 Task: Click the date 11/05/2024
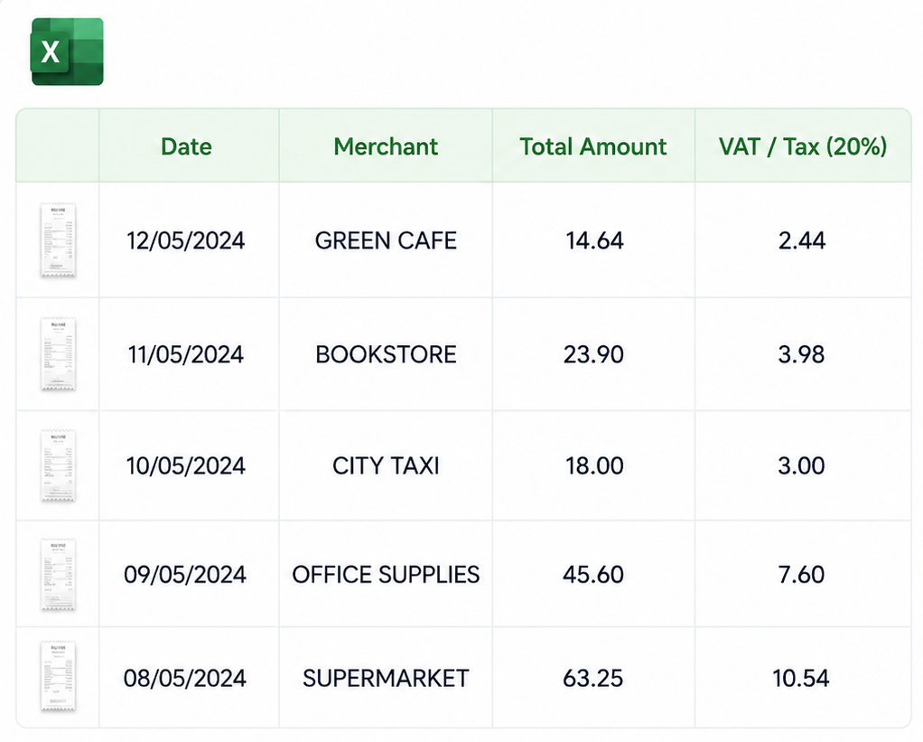point(185,354)
